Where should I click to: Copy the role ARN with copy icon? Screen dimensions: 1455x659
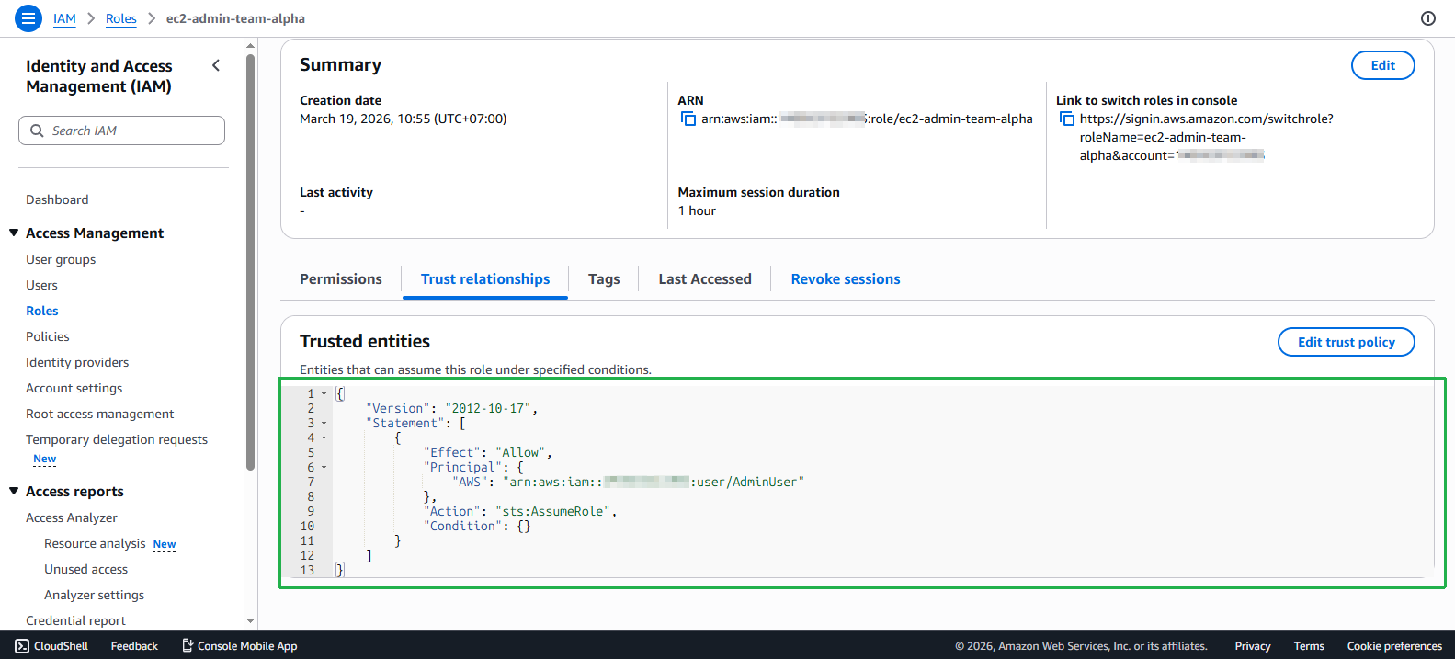tap(688, 119)
